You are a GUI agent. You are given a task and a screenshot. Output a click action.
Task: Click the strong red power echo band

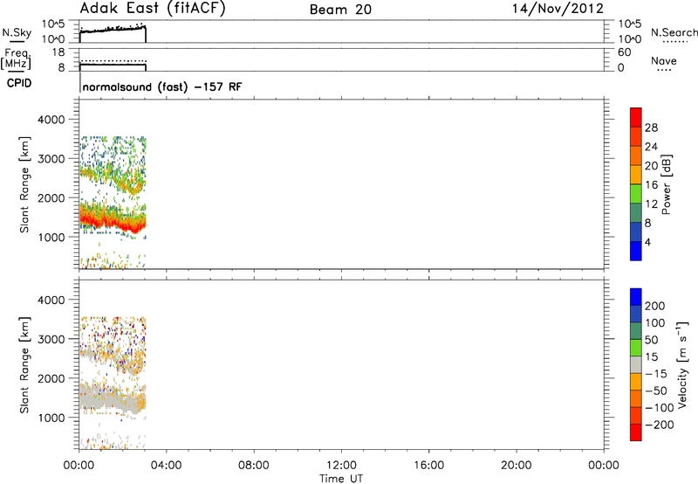[x=113, y=219]
